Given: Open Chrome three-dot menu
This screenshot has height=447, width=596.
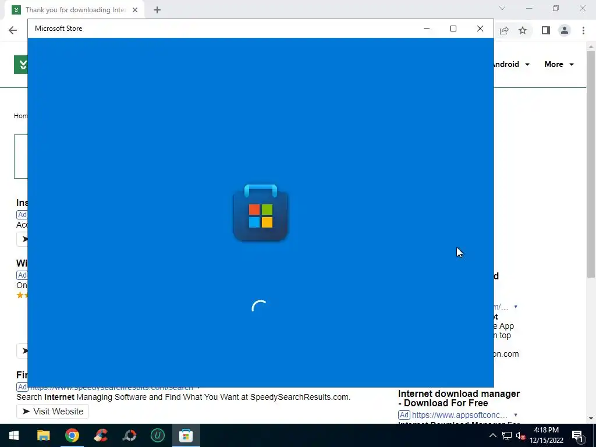Looking at the screenshot, I should tap(583, 30).
